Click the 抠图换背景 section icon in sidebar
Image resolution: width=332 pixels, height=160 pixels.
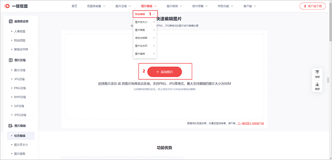point(11,21)
